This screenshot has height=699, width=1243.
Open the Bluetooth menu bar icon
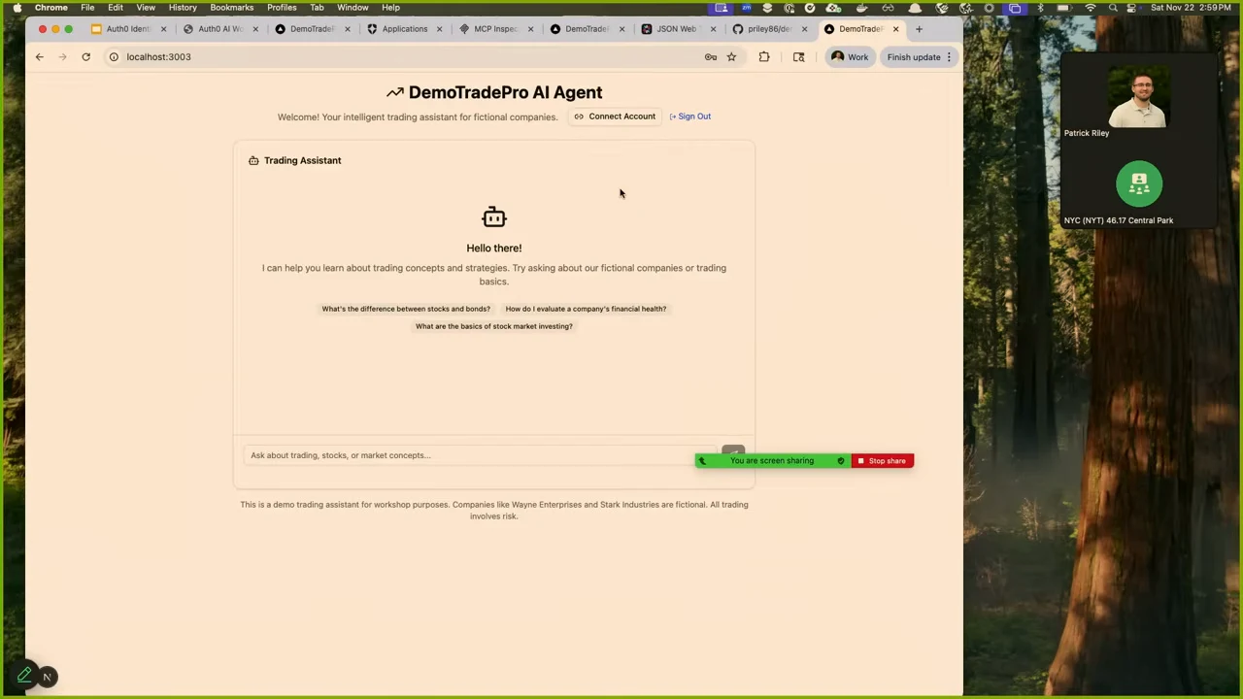point(1040,8)
